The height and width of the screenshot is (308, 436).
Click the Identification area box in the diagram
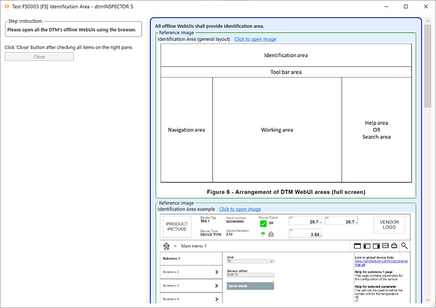click(286, 55)
